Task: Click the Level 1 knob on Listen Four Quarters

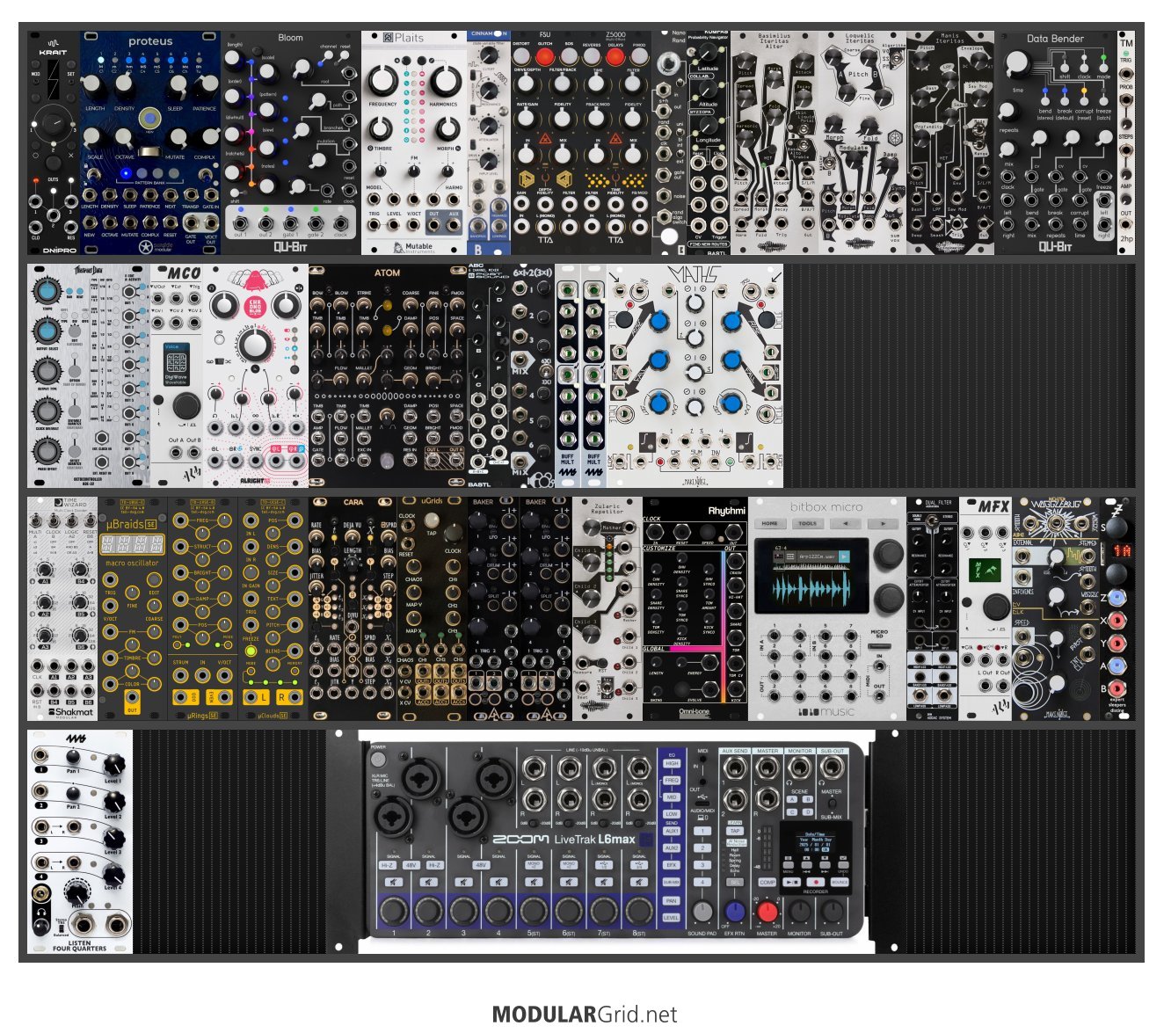Action: (113, 766)
